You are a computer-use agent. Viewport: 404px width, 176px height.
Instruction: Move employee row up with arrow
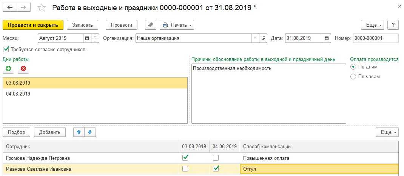pos(79,132)
